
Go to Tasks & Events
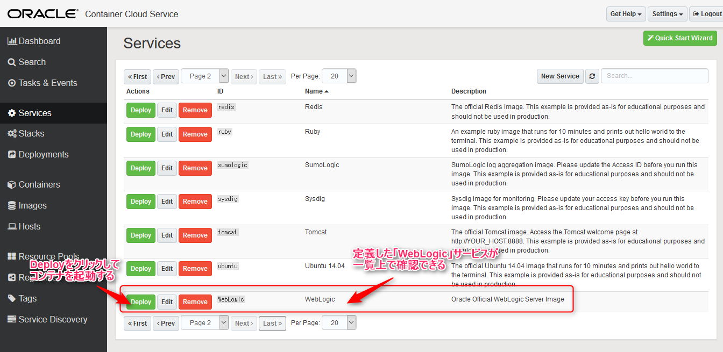(42, 83)
